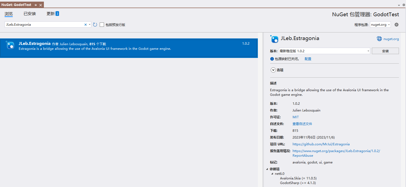This screenshot has height=187, width=406.
Task: Close the NuGet: GodotTest tab
Action: (x=41, y=5)
